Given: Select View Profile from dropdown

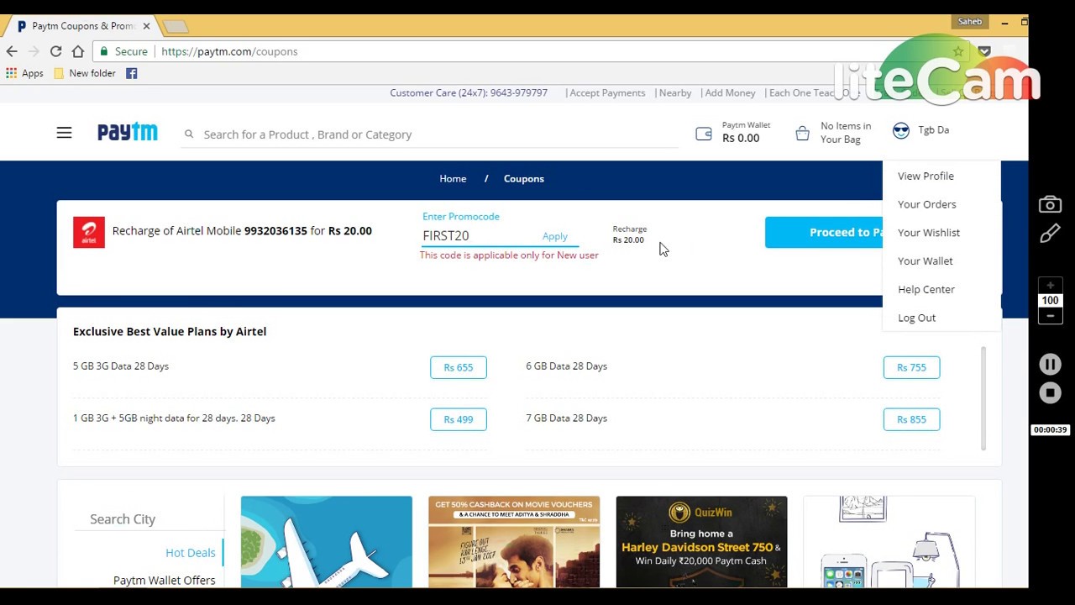Looking at the screenshot, I should point(926,176).
